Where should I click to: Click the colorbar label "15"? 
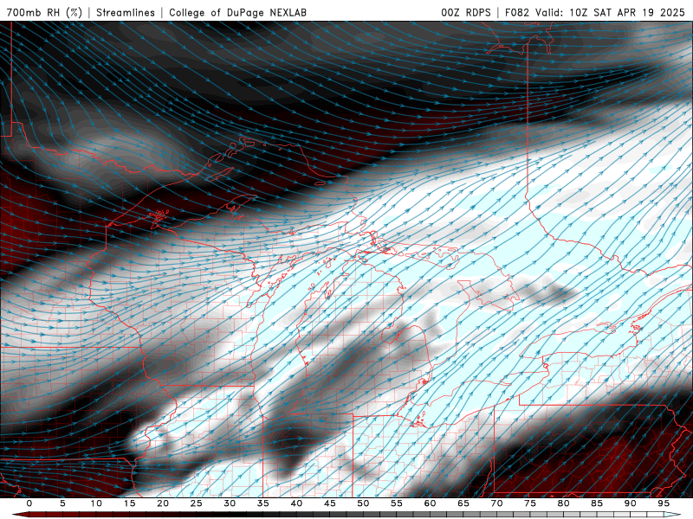pyautogui.click(x=129, y=503)
